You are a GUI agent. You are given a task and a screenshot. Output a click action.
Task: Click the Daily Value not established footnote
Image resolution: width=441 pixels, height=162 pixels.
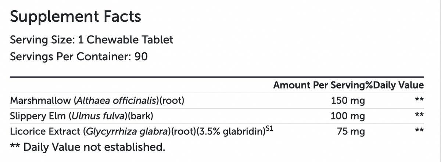tap(87, 148)
